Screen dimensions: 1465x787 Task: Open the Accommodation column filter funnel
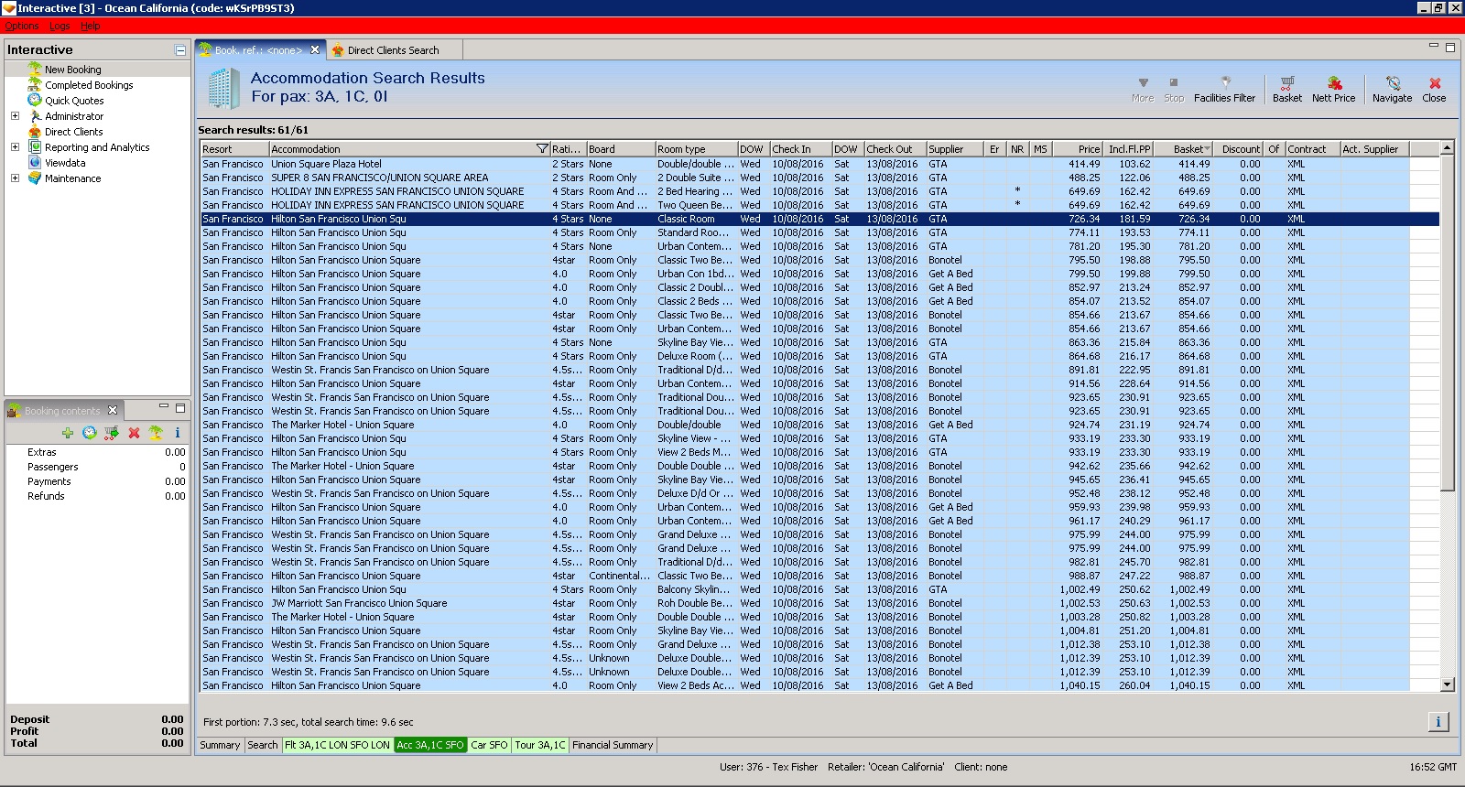point(542,149)
